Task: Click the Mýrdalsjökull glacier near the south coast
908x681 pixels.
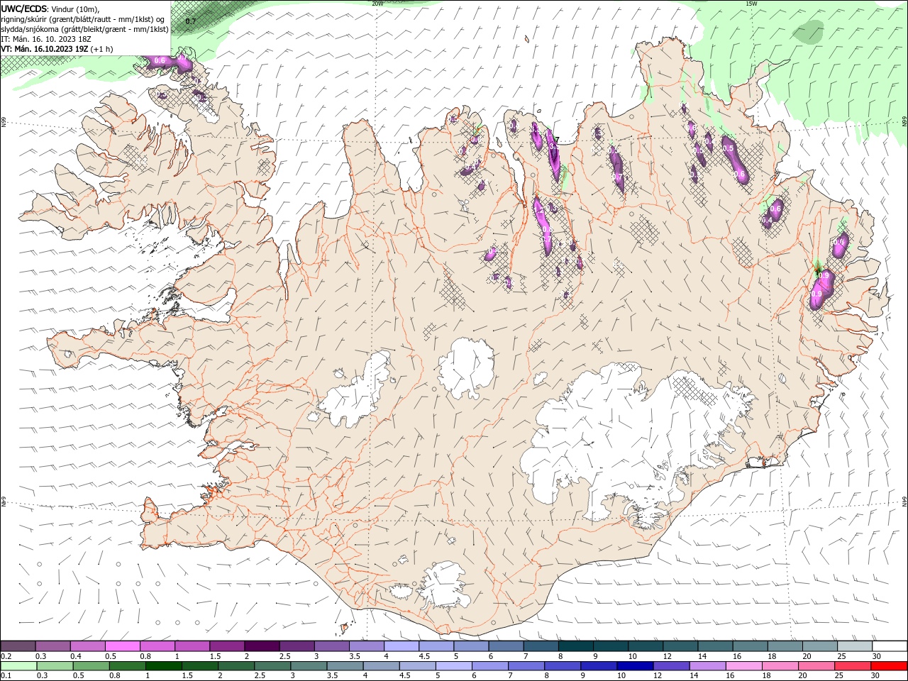Action: (444, 585)
